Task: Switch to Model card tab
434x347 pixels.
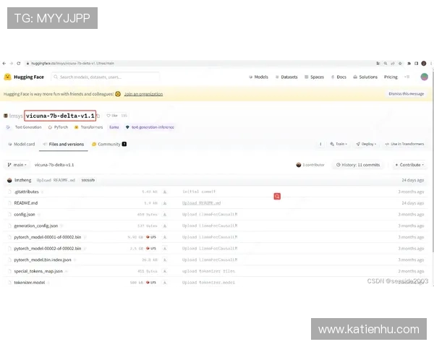Action: tap(21, 144)
